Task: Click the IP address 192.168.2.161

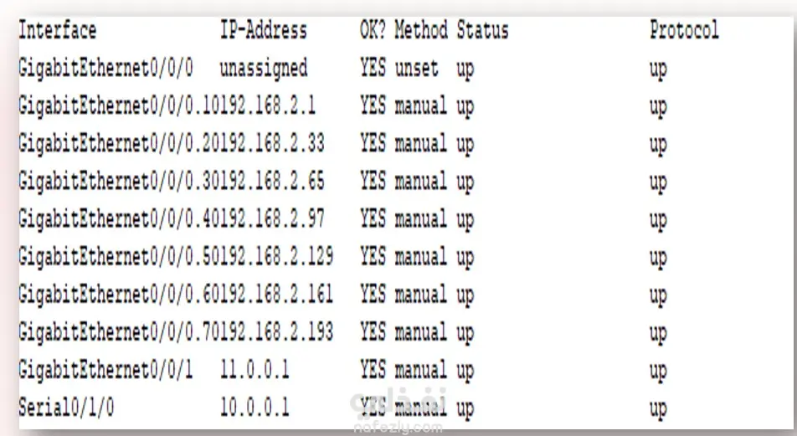Action: [276, 295]
